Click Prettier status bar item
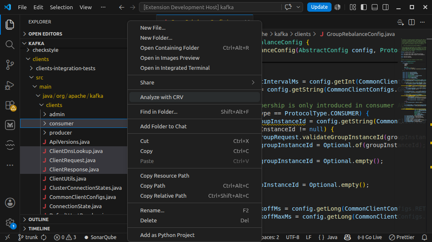This screenshot has height=242, width=432. click(x=401, y=237)
